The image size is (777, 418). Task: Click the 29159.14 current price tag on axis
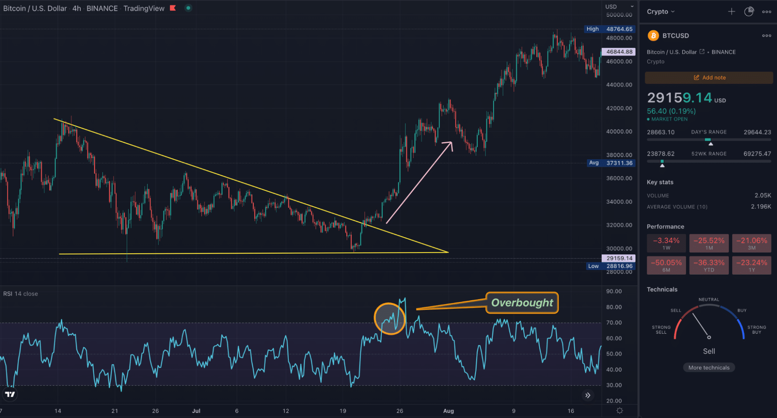click(x=619, y=258)
